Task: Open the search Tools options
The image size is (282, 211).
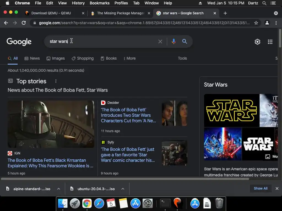Action: click(x=182, y=58)
